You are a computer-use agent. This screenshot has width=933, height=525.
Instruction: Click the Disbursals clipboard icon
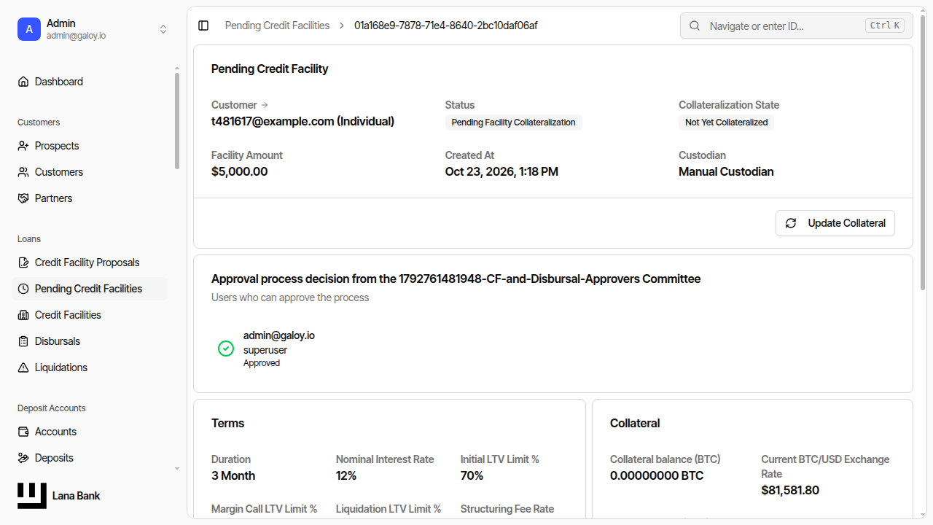click(x=23, y=341)
